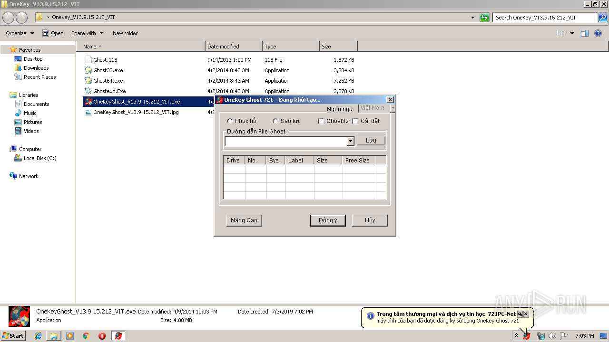Open Share with dropdown
609x342 pixels.
[x=87, y=33]
